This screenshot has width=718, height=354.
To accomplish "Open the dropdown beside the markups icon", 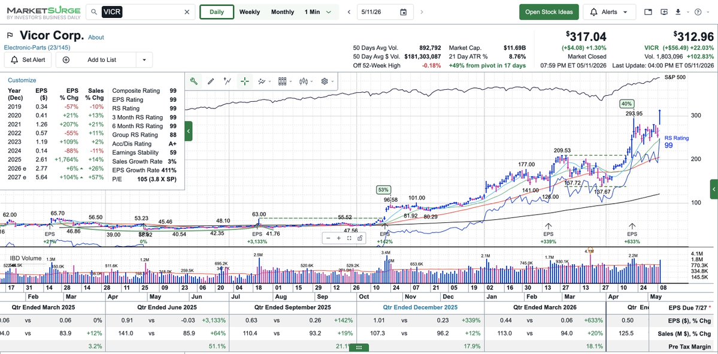I will [x=269, y=82].
